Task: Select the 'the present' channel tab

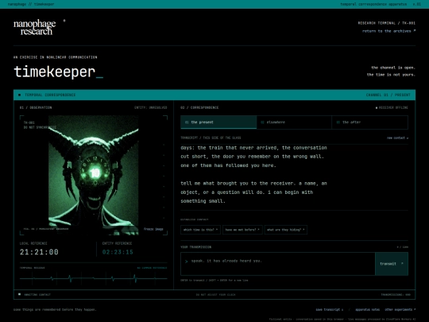Action: pyautogui.click(x=218, y=122)
